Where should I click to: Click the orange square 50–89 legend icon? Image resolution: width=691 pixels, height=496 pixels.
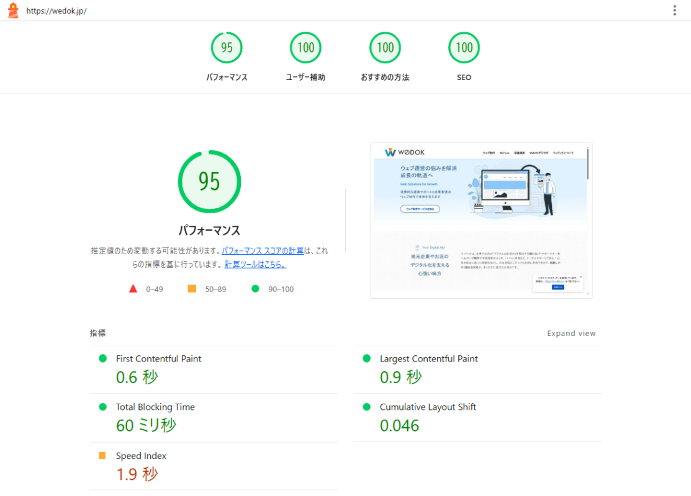192,289
